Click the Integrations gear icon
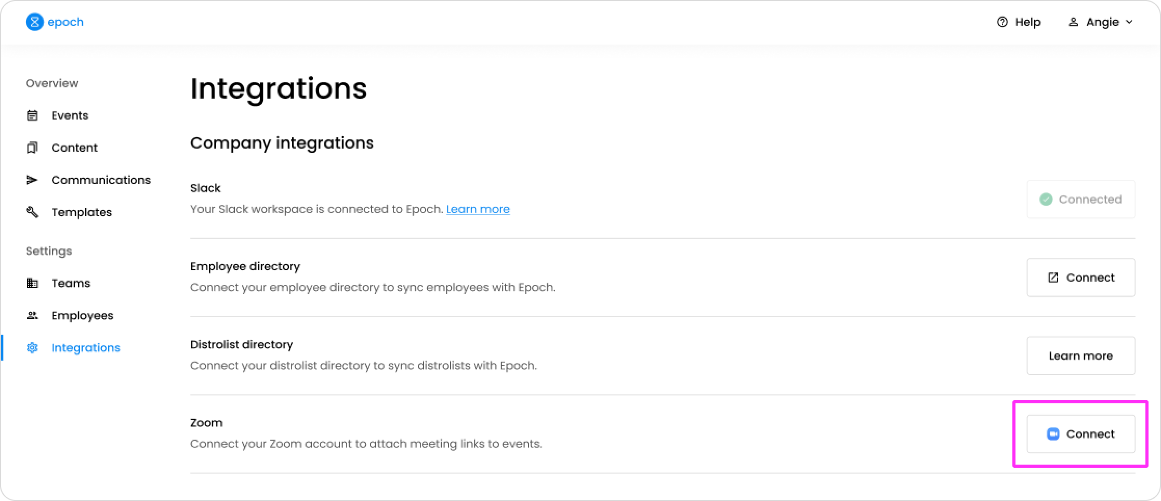Screen dimensions: 1161x501 32,348
